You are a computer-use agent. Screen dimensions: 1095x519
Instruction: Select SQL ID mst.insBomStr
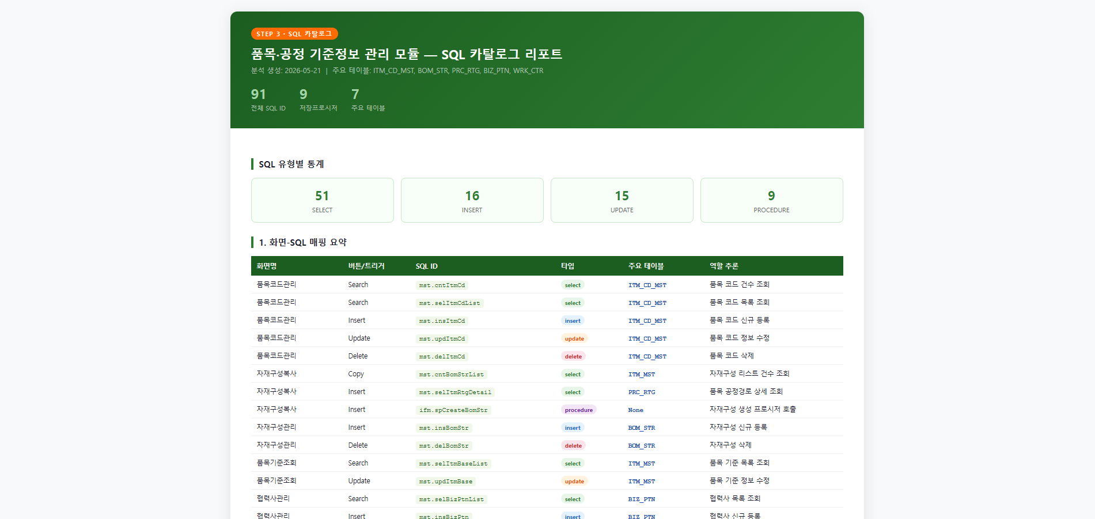click(444, 428)
